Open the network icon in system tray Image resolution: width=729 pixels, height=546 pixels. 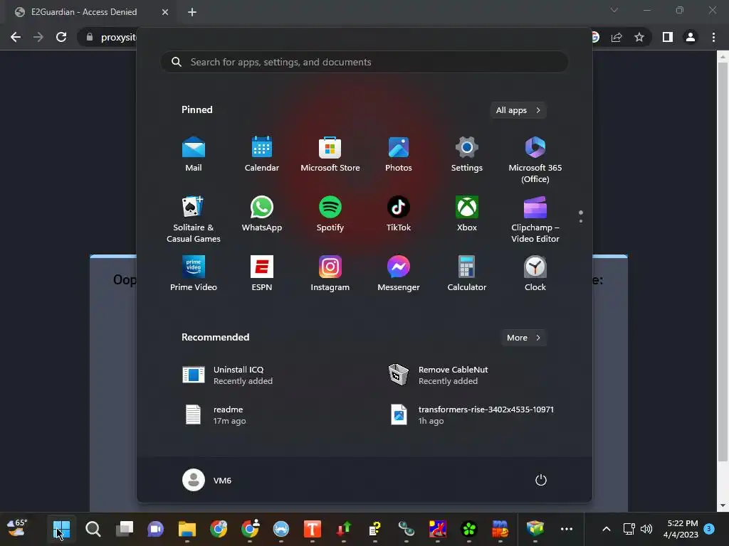coord(629,529)
